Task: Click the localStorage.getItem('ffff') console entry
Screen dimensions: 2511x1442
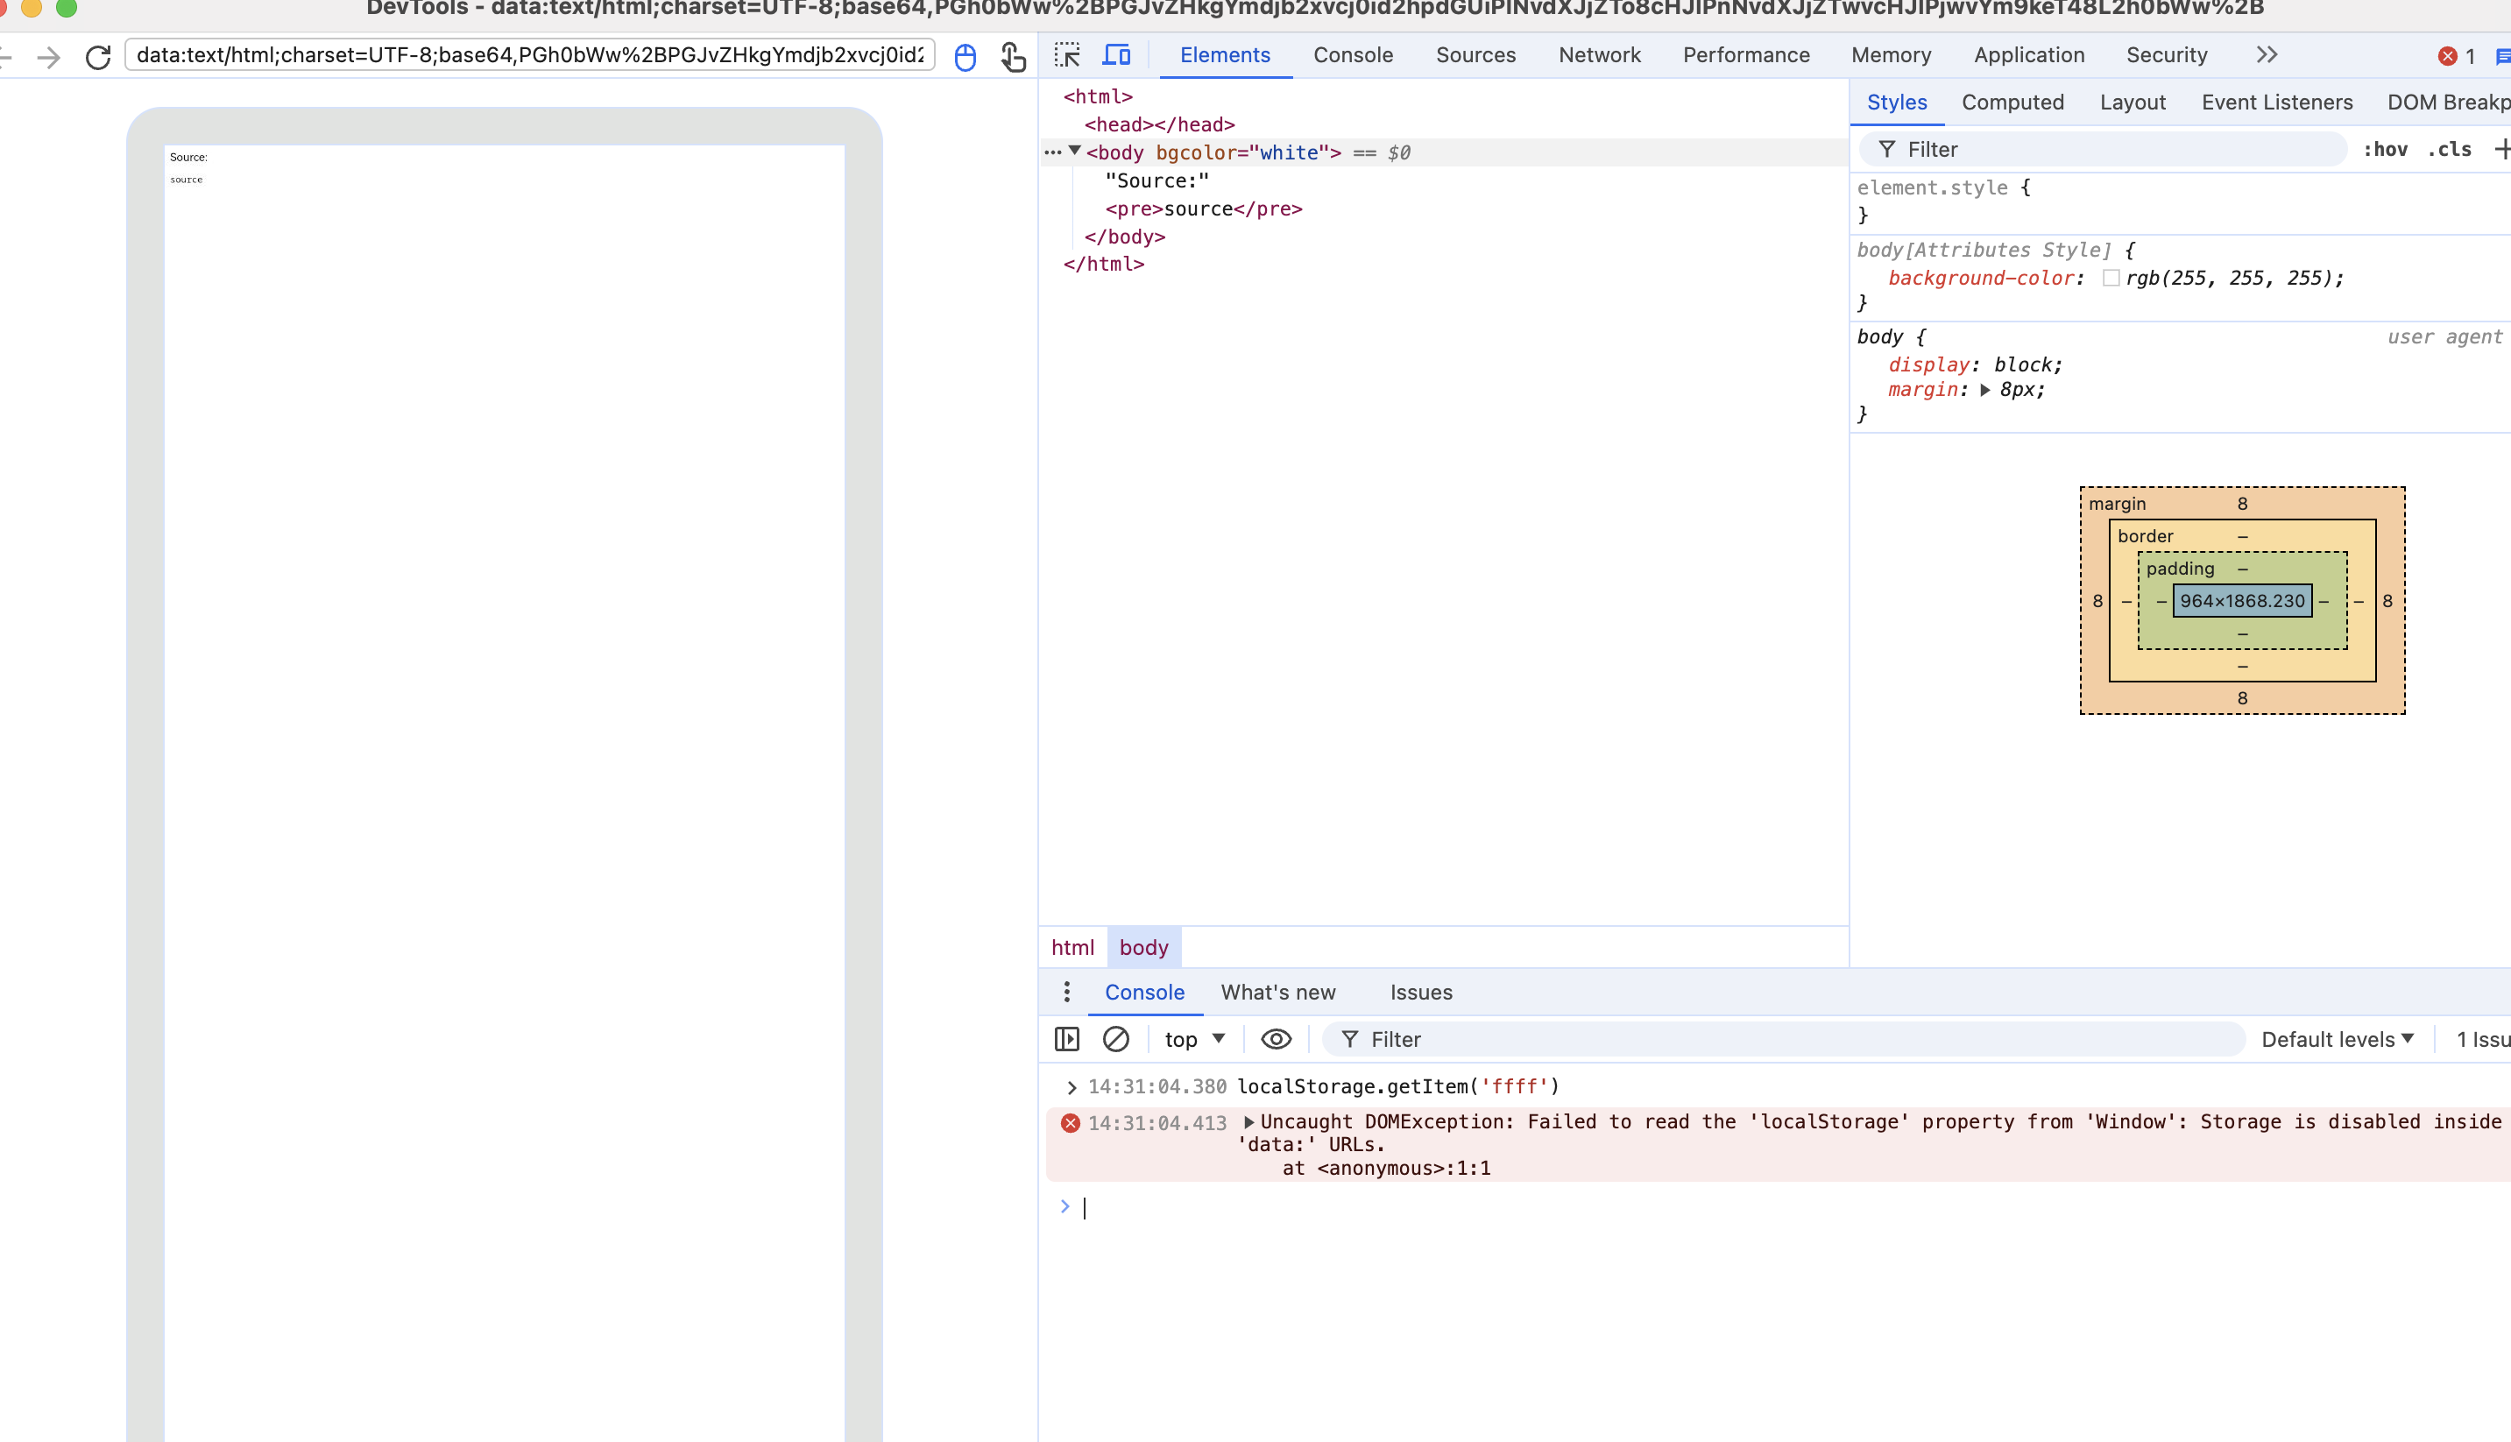Action: pyautogui.click(x=1398, y=1086)
